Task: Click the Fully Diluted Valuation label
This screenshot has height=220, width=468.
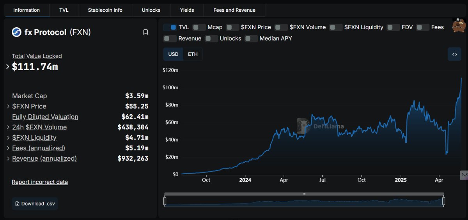Action: (x=45, y=117)
